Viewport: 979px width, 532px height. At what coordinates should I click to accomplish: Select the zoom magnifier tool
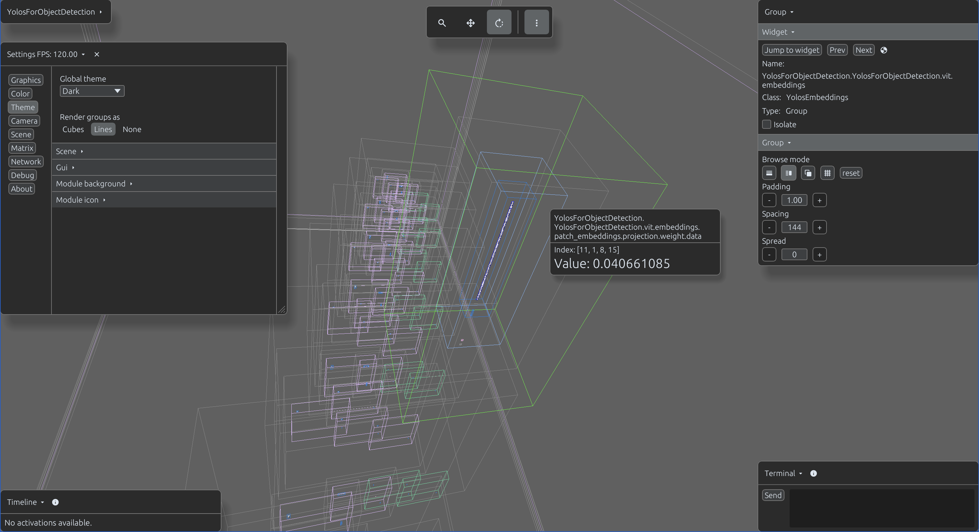(442, 23)
